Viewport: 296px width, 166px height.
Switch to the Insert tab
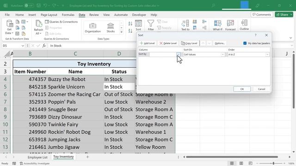pos(32,15)
